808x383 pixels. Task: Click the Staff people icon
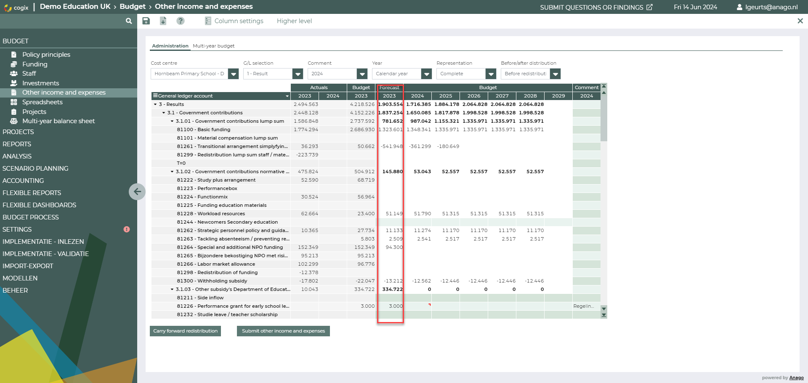tap(14, 74)
